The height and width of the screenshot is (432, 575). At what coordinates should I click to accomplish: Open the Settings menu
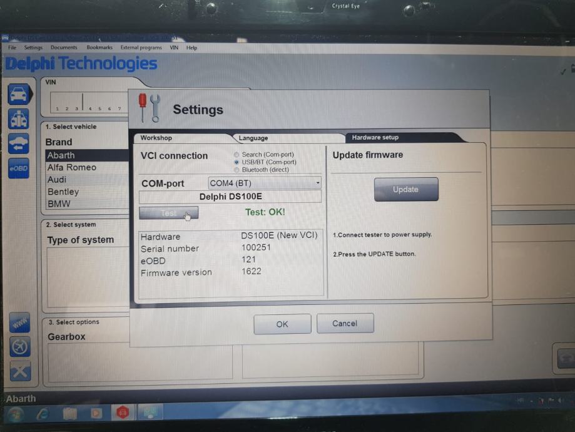click(x=33, y=48)
